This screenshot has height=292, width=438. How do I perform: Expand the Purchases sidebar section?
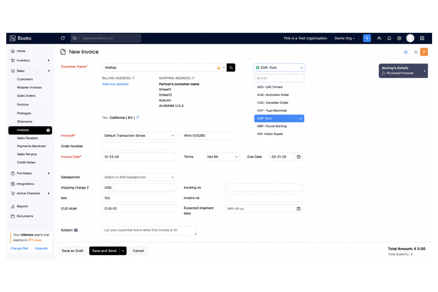click(x=49, y=173)
